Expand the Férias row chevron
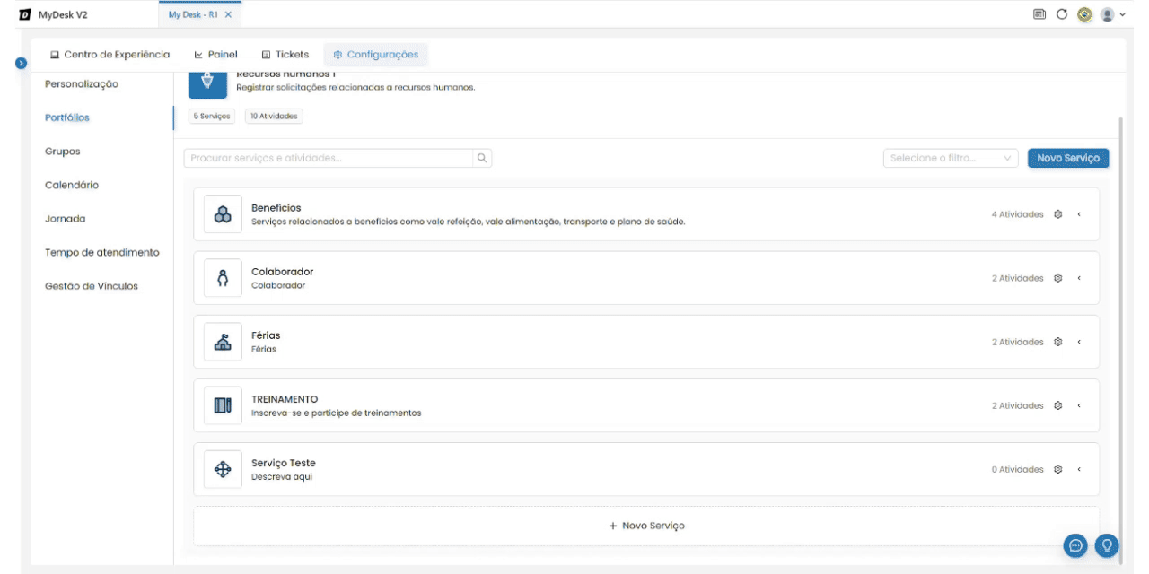The width and height of the screenshot is (1149, 574). click(x=1079, y=342)
